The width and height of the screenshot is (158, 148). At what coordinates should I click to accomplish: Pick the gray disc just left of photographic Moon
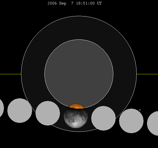click(x=48, y=113)
